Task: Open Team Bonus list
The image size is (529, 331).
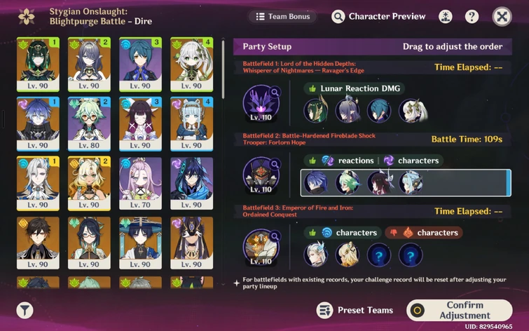Action: click(283, 17)
